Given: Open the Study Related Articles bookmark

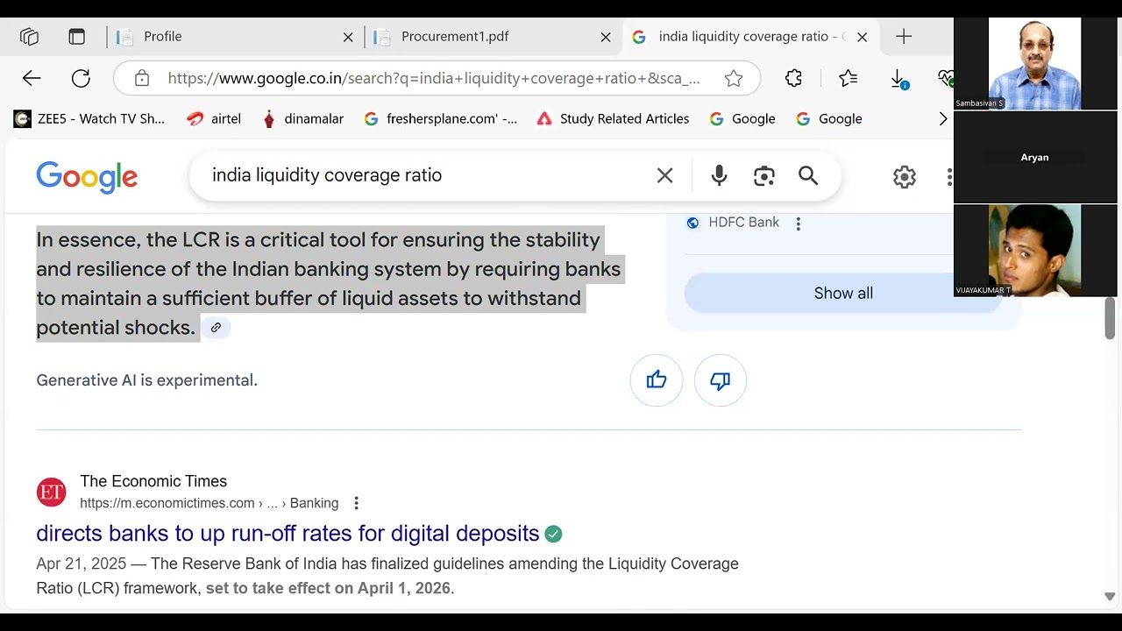Looking at the screenshot, I should (x=613, y=119).
